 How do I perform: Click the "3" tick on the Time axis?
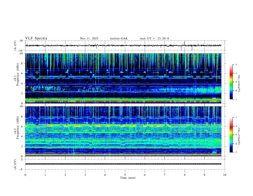coord(85,175)
